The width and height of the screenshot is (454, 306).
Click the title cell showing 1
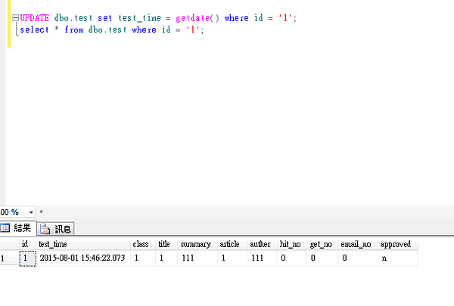[166, 258]
